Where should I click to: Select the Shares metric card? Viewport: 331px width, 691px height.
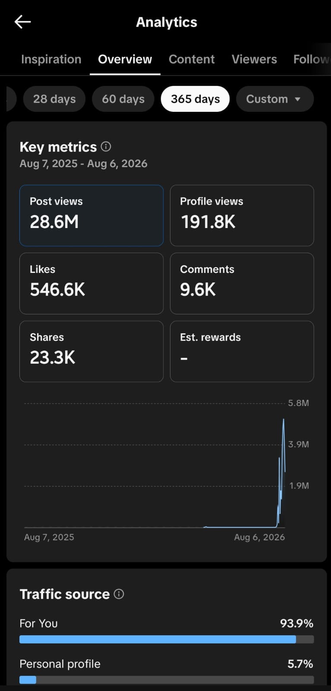pyautogui.click(x=91, y=351)
